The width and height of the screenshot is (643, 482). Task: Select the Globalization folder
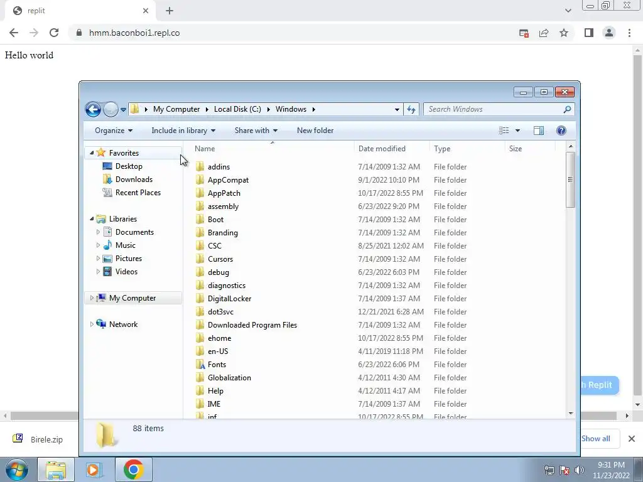pos(229,377)
